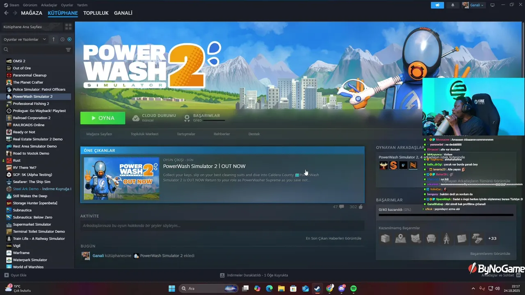Image resolution: width=525 pixels, height=295 pixels.
Task: Open Mağaza Sayfası link
Action: pyautogui.click(x=99, y=134)
